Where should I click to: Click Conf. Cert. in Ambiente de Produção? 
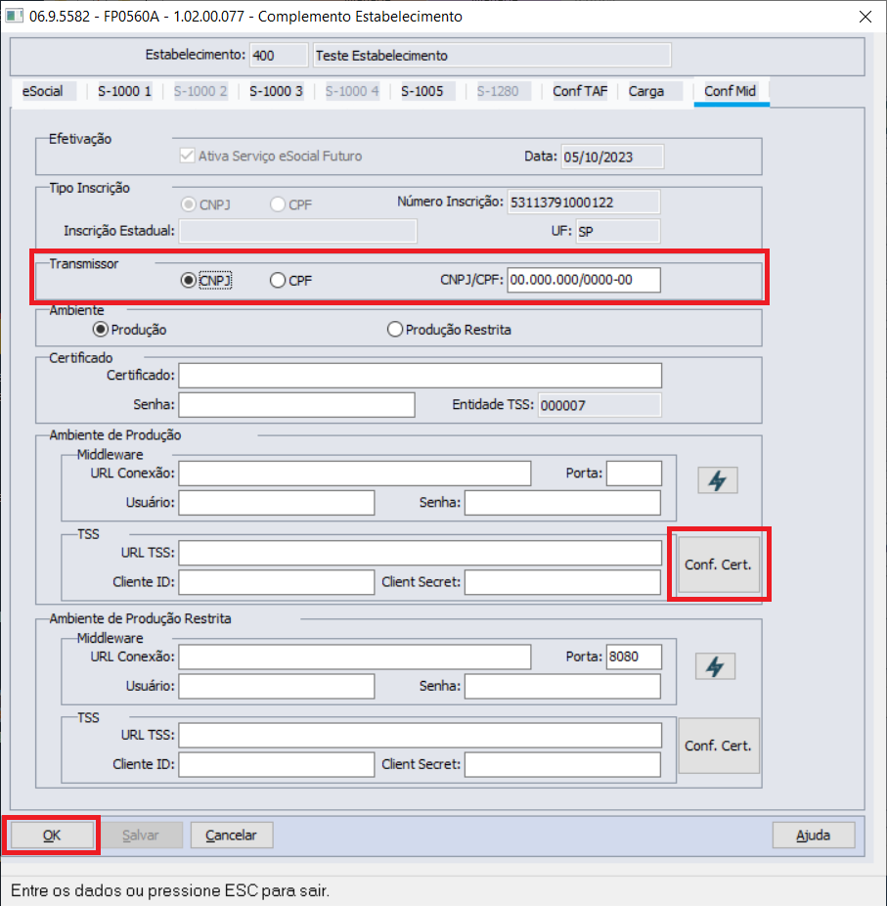[x=719, y=565]
